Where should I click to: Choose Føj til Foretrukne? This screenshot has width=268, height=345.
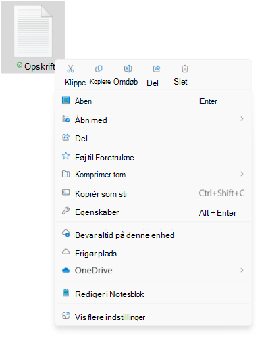[153, 157]
